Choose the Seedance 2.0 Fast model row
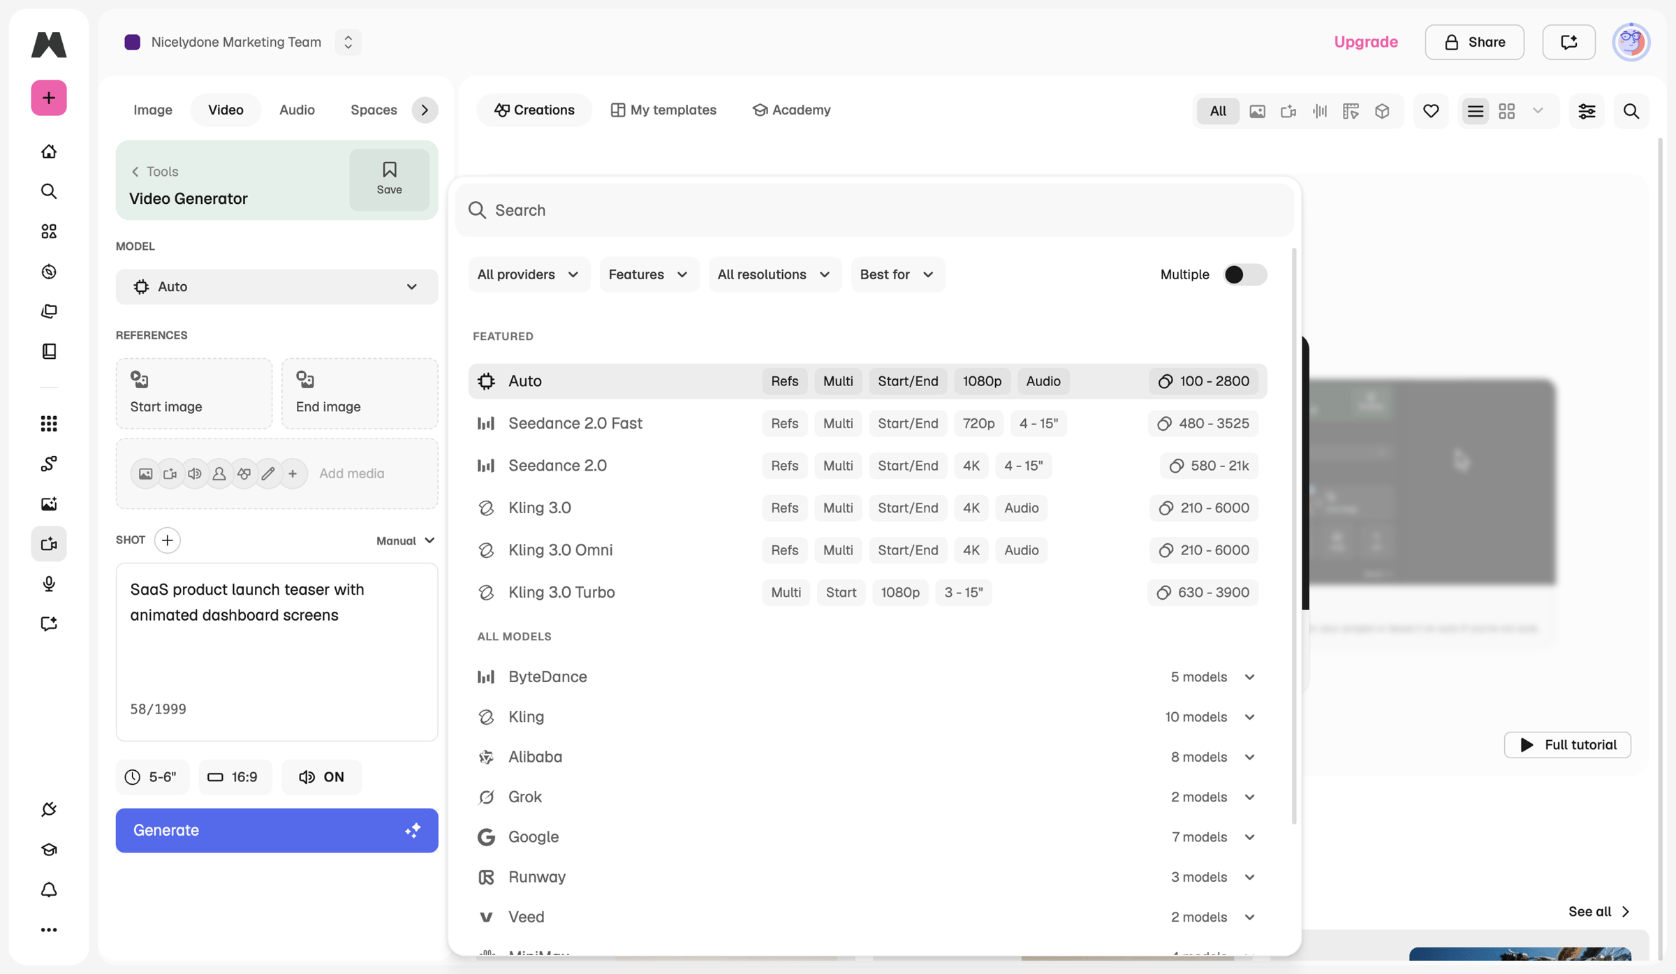1676x974 pixels. click(867, 424)
